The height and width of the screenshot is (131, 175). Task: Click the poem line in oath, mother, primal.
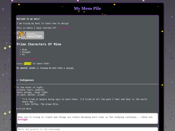point(31,95)
